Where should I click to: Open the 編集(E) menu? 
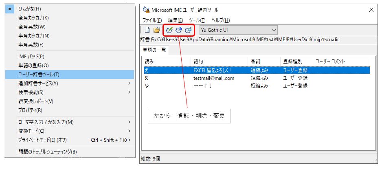coord(176,20)
